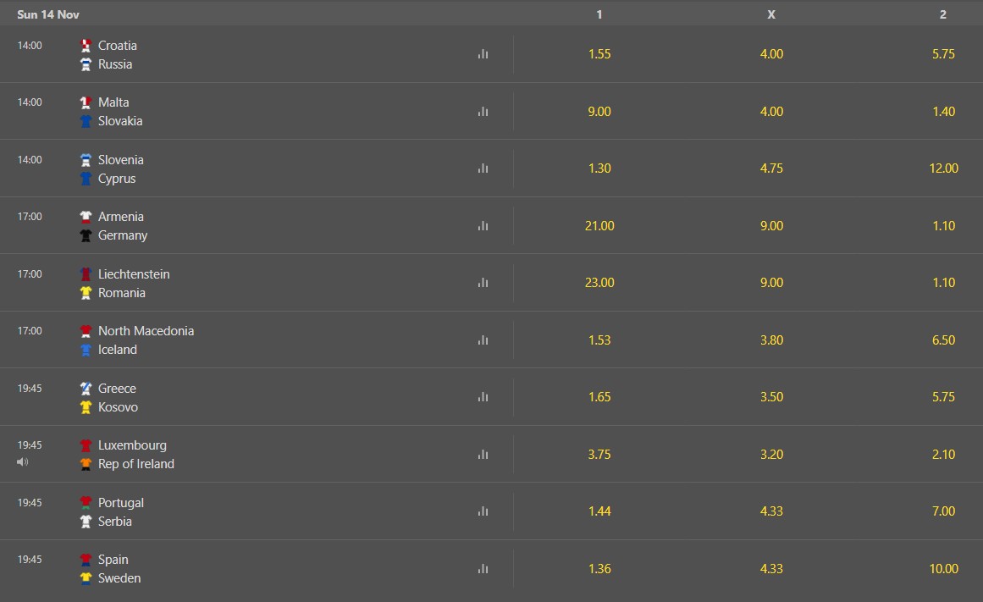Choose Armenia home win at 21.00
The image size is (983, 602).
599,226
